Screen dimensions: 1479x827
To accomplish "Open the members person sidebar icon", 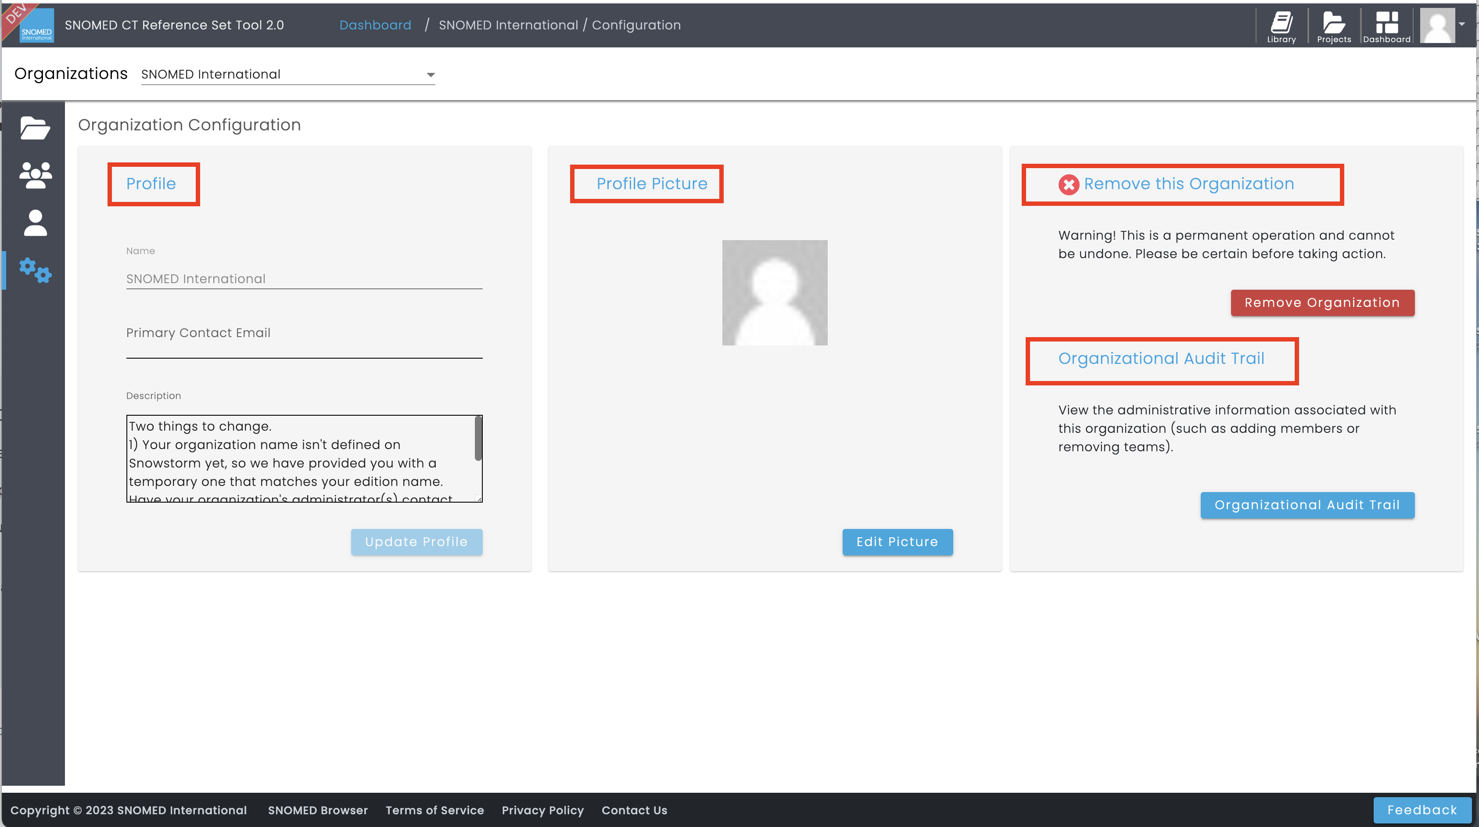I will [x=35, y=223].
